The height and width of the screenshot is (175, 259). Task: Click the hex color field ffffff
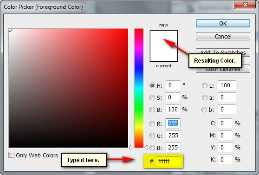pyautogui.click(x=168, y=161)
